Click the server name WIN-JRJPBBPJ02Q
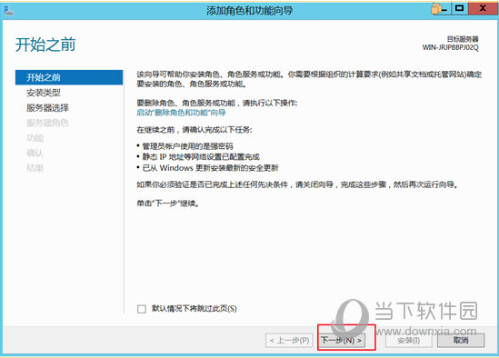 pyautogui.click(x=450, y=47)
